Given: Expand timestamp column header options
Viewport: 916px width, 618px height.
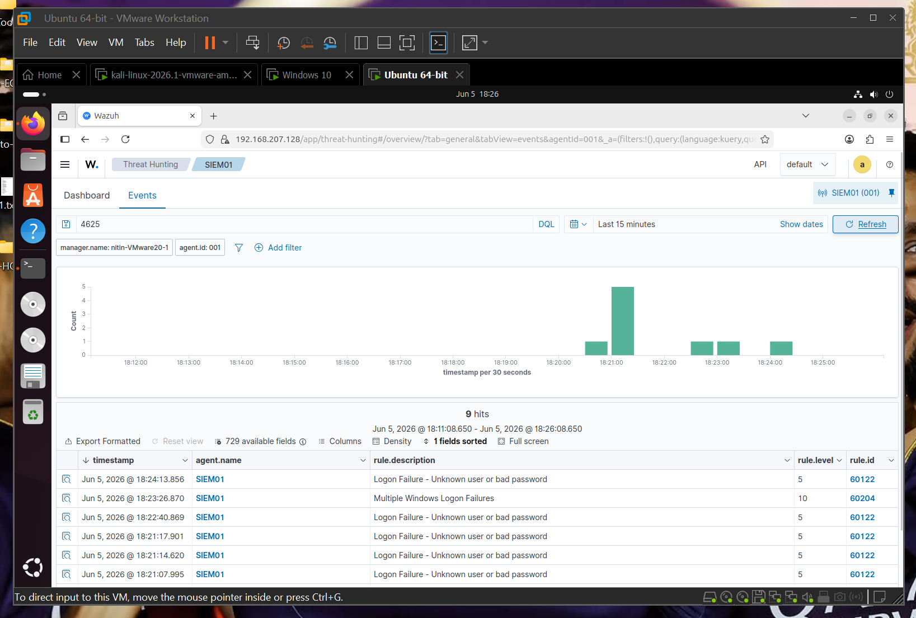Looking at the screenshot, I should (x=185, y=460).
